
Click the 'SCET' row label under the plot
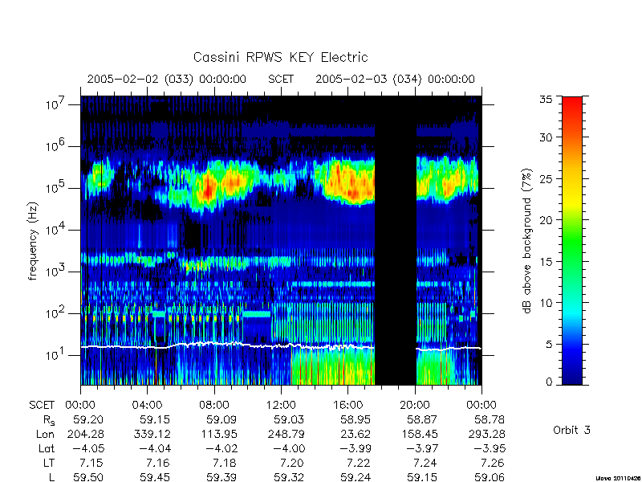pyautogui.click(x=42, y=405)
